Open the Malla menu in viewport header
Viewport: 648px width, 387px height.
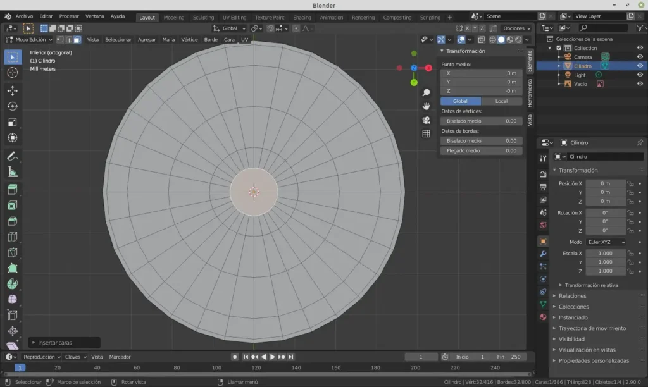pyautogui.click(x=168, y=40)
